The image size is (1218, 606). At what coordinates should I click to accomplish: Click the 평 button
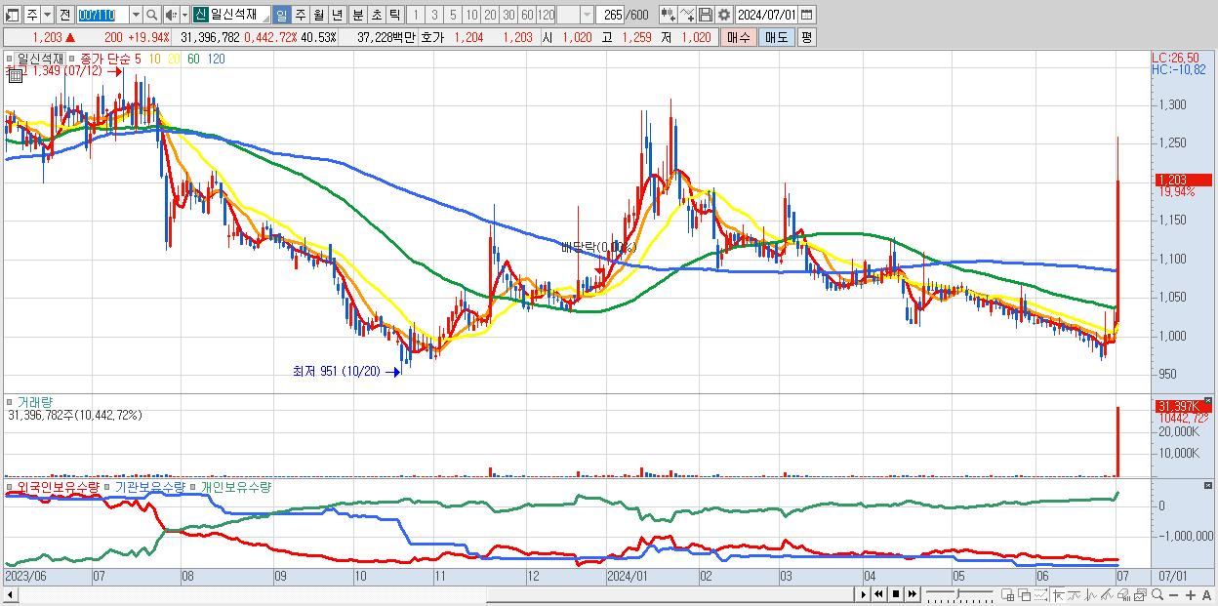click(806, 37)
